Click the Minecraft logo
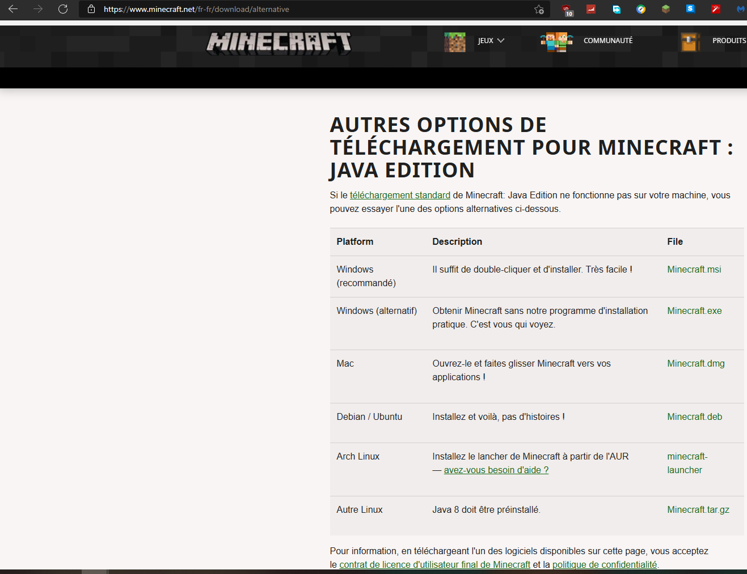 click(278, 43)
